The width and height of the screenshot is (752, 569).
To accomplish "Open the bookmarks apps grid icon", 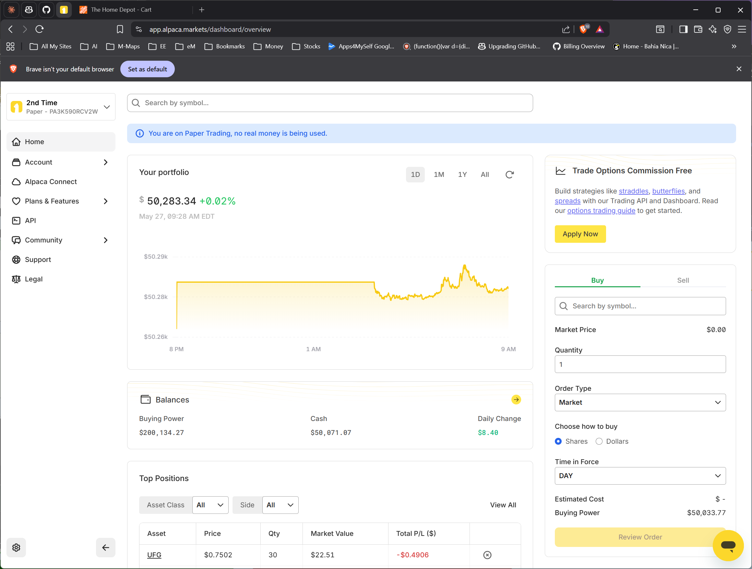I will click(10, 46).
